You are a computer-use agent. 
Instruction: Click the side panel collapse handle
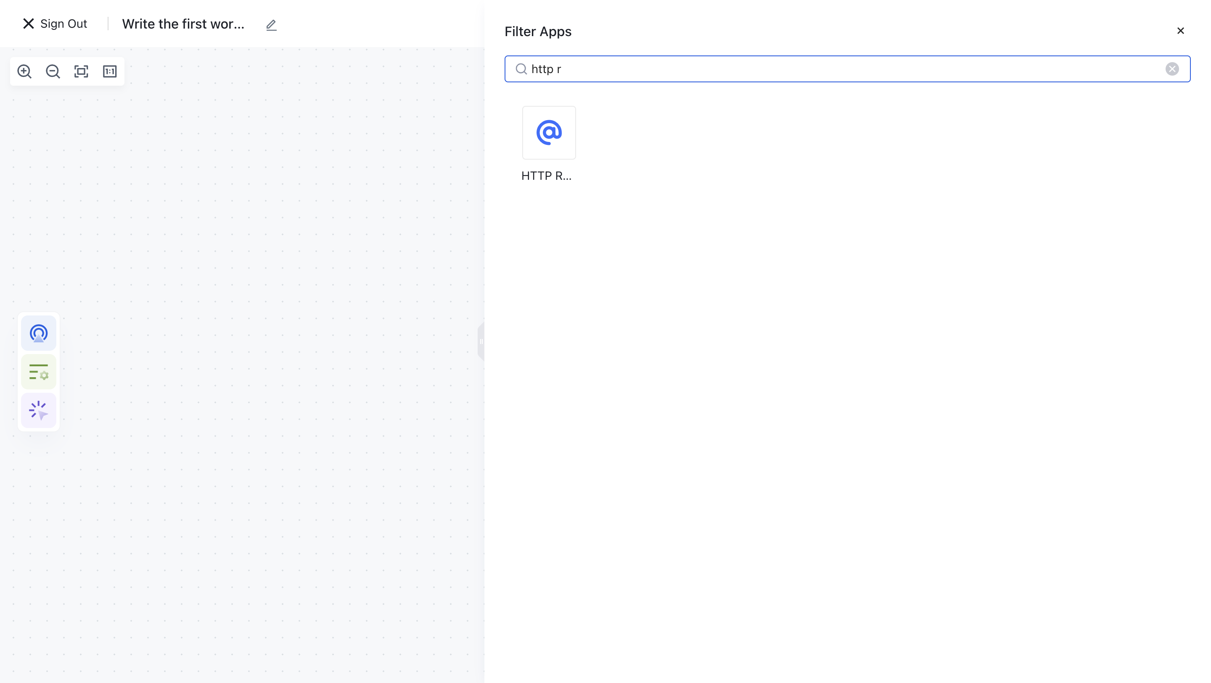pyautogui.click(x=481, y=341)
